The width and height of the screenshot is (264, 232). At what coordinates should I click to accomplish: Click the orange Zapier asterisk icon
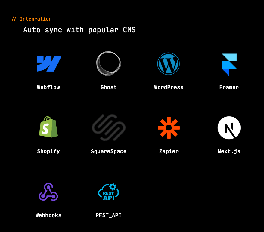(169, 128)
